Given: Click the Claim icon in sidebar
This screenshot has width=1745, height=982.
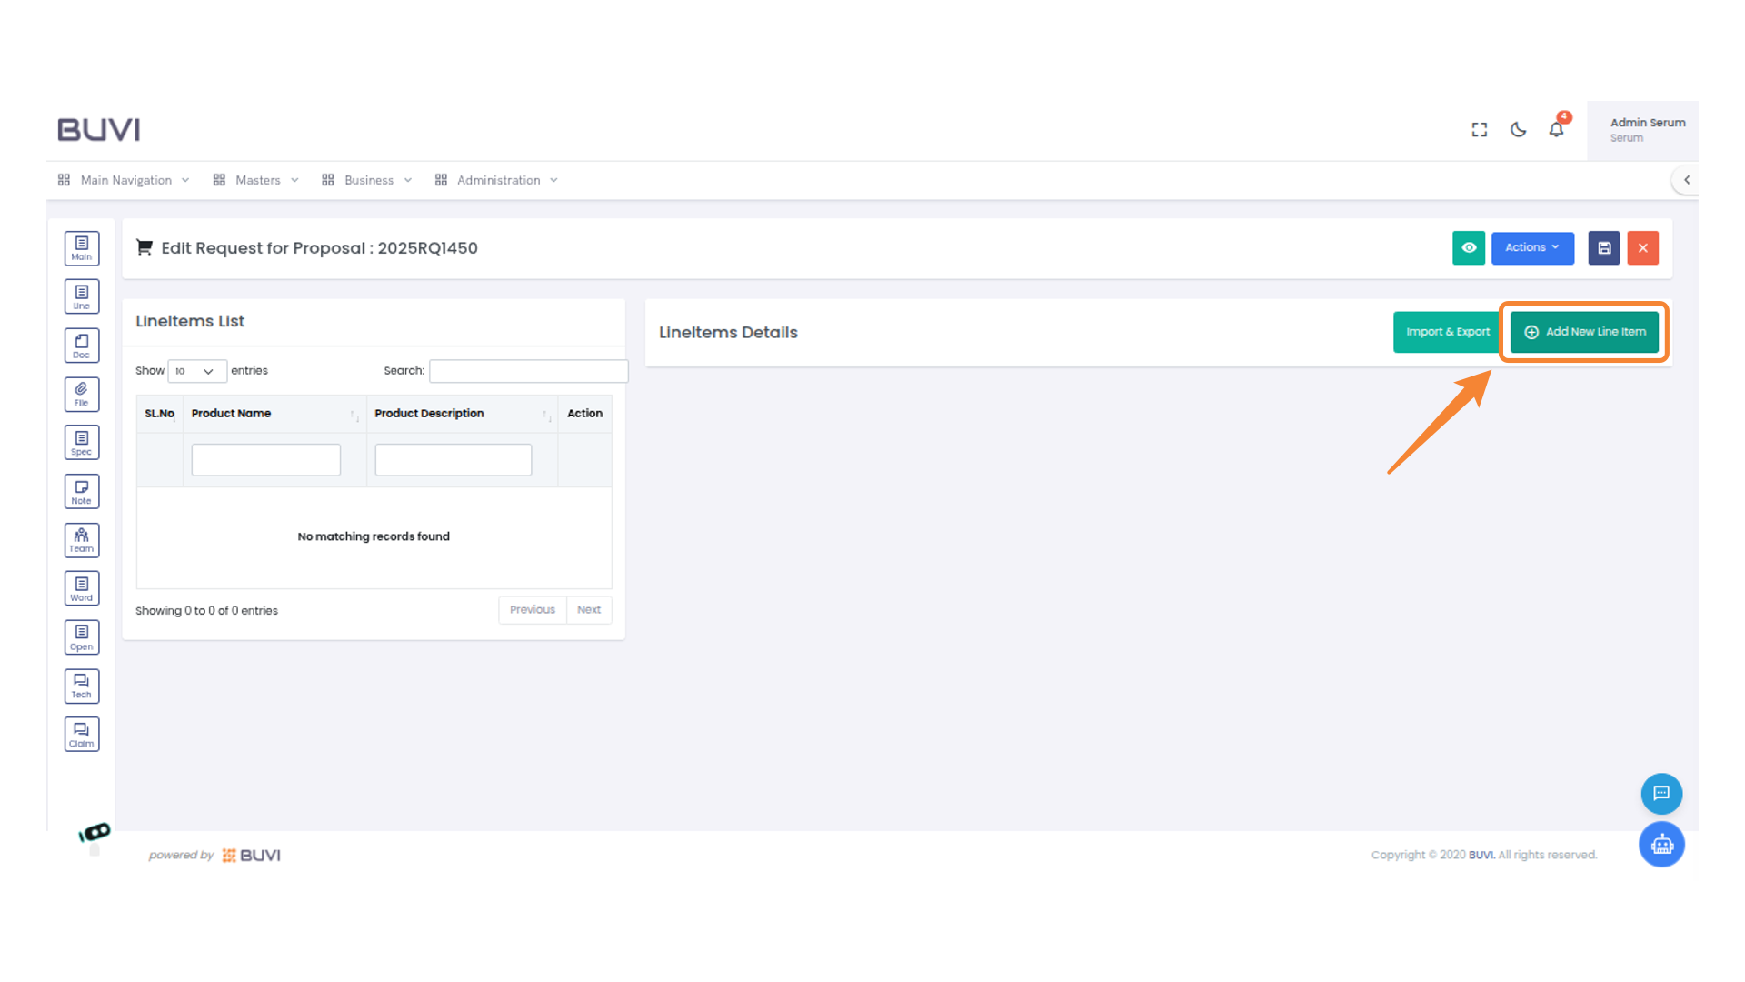Looking at the screenshot, I should pyautogui.click(x=82, y=734).
